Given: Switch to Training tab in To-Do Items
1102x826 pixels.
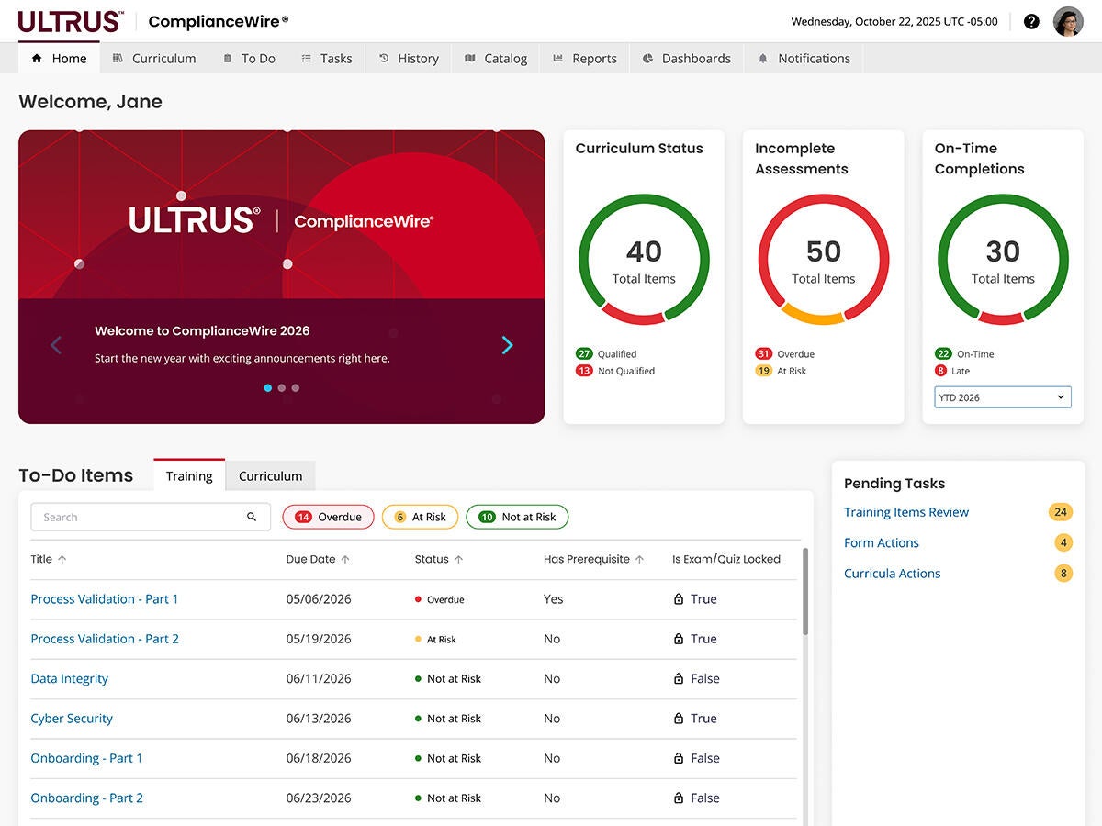Looking at the screenshot, I should tap(189, 475).
